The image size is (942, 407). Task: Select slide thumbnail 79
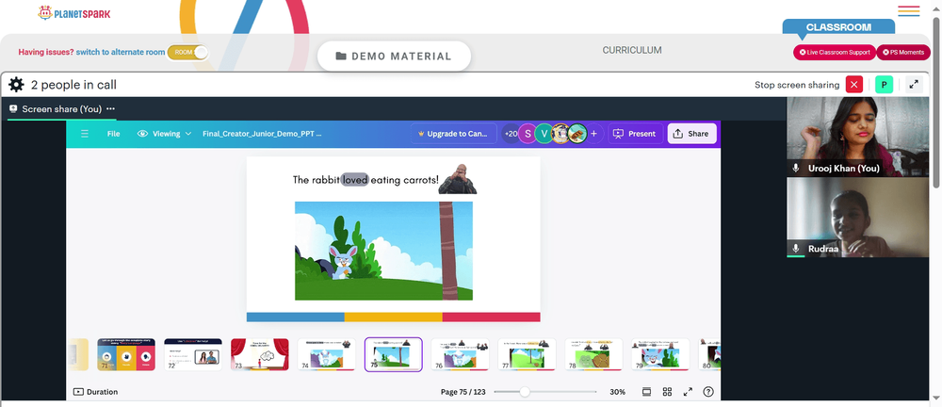(x=660, y=354)
